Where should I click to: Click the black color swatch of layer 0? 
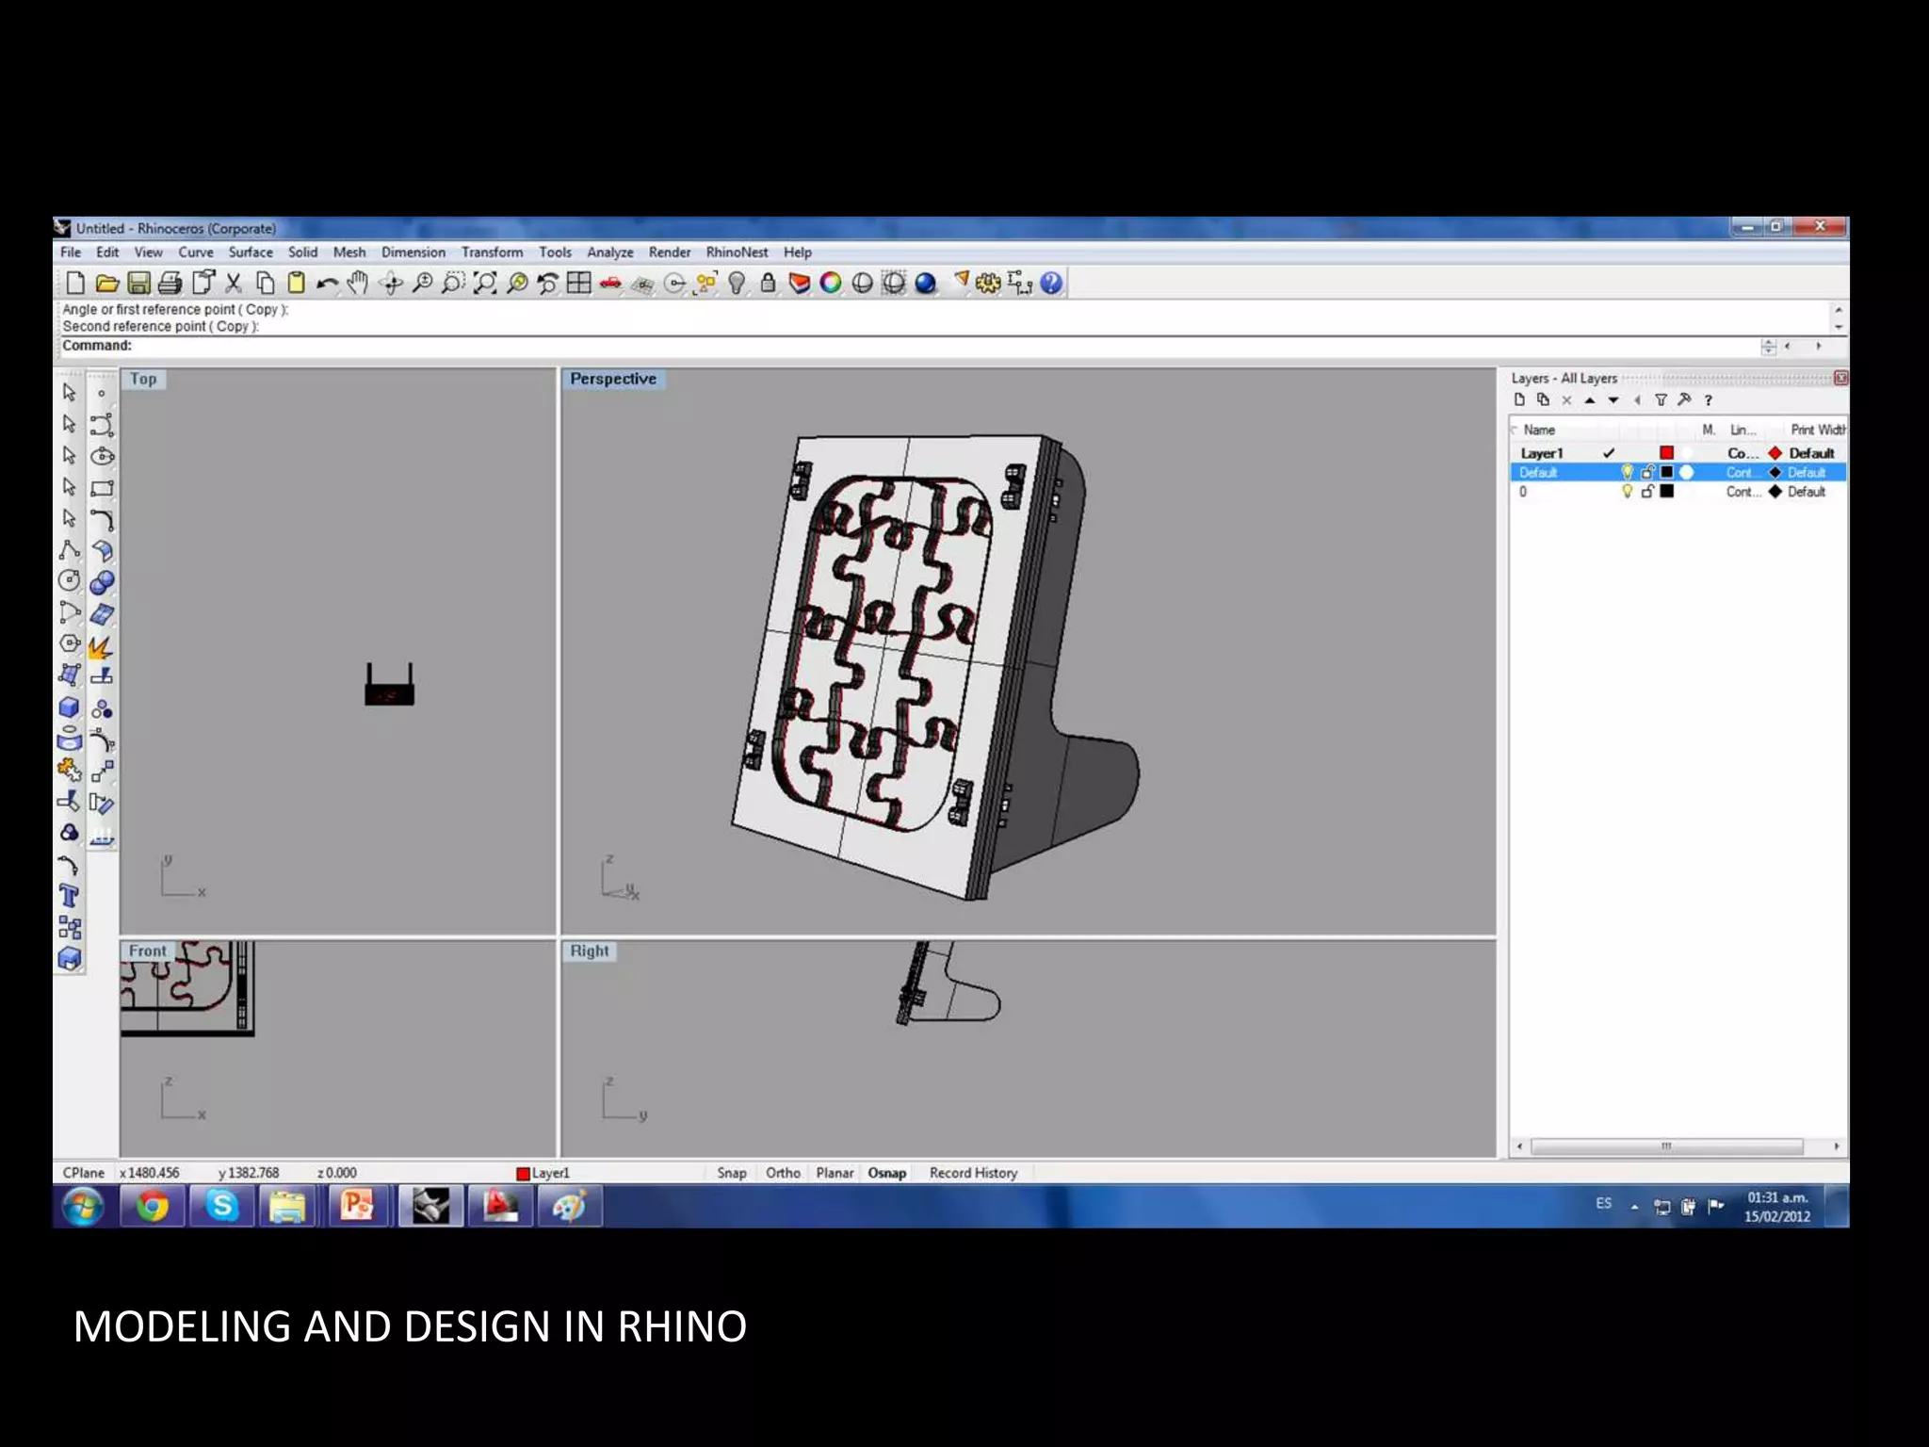coord(1666,492)
